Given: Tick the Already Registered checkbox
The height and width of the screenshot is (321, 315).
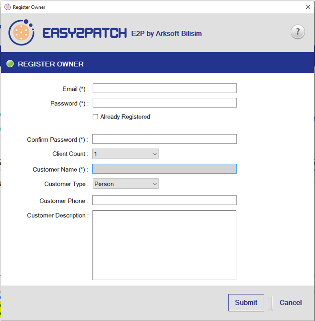Looking at the screenshot, I should [95, 117].
